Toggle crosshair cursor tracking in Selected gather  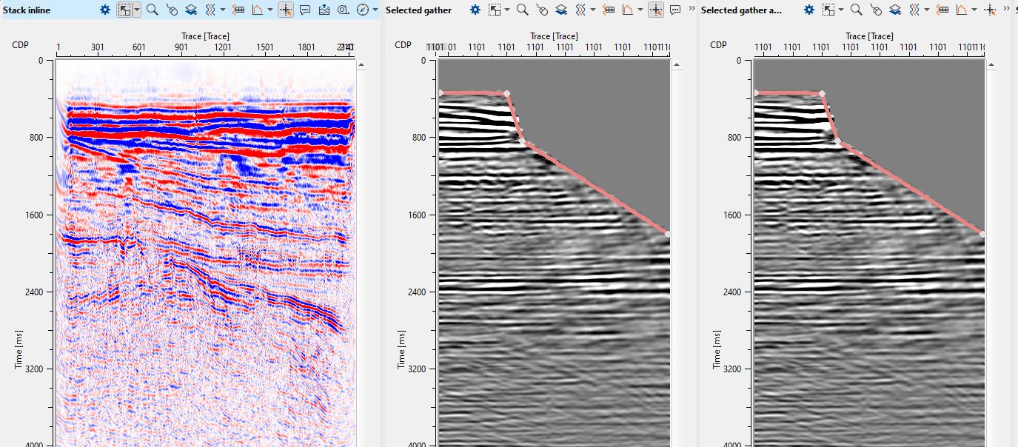pyautogui.click(x=655, y=10)
